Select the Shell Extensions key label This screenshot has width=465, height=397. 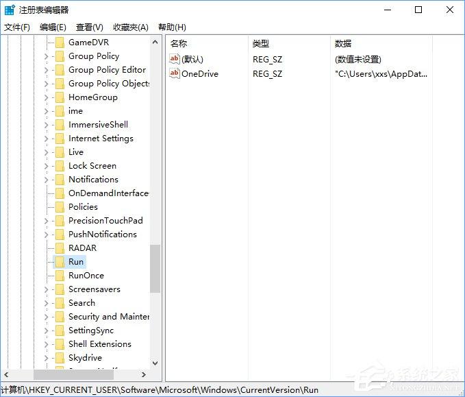100,344
